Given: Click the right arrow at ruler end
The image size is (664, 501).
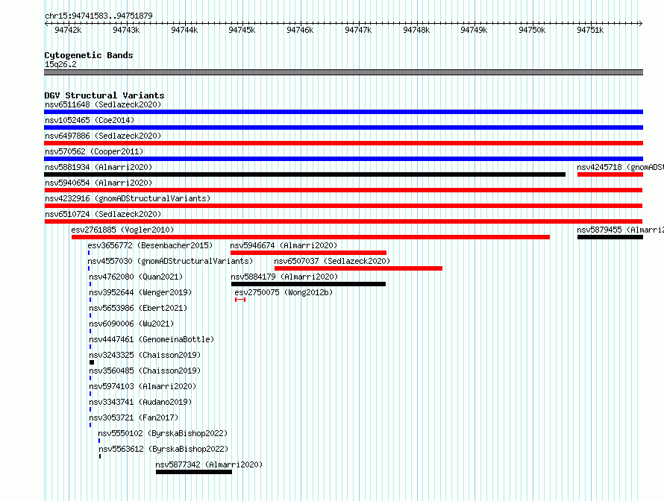Looking at the screenshot, I should pos(641,23).
